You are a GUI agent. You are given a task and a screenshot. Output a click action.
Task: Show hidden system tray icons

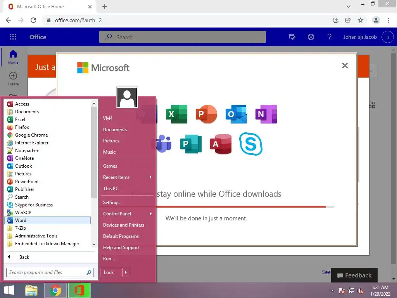(332, 291)
